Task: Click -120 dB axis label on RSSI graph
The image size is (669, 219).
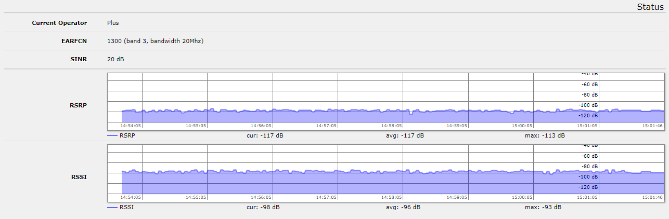Action: [x=588, y=187]
